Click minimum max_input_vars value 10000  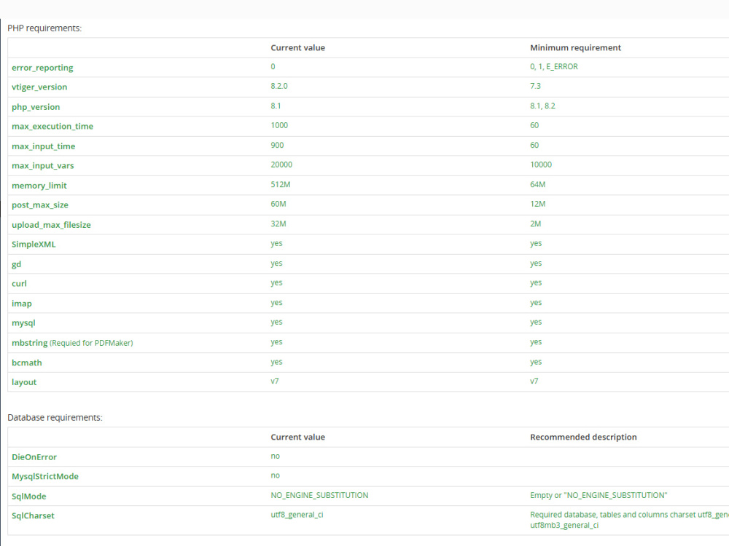pyautogui.click(x=541, y=165)
